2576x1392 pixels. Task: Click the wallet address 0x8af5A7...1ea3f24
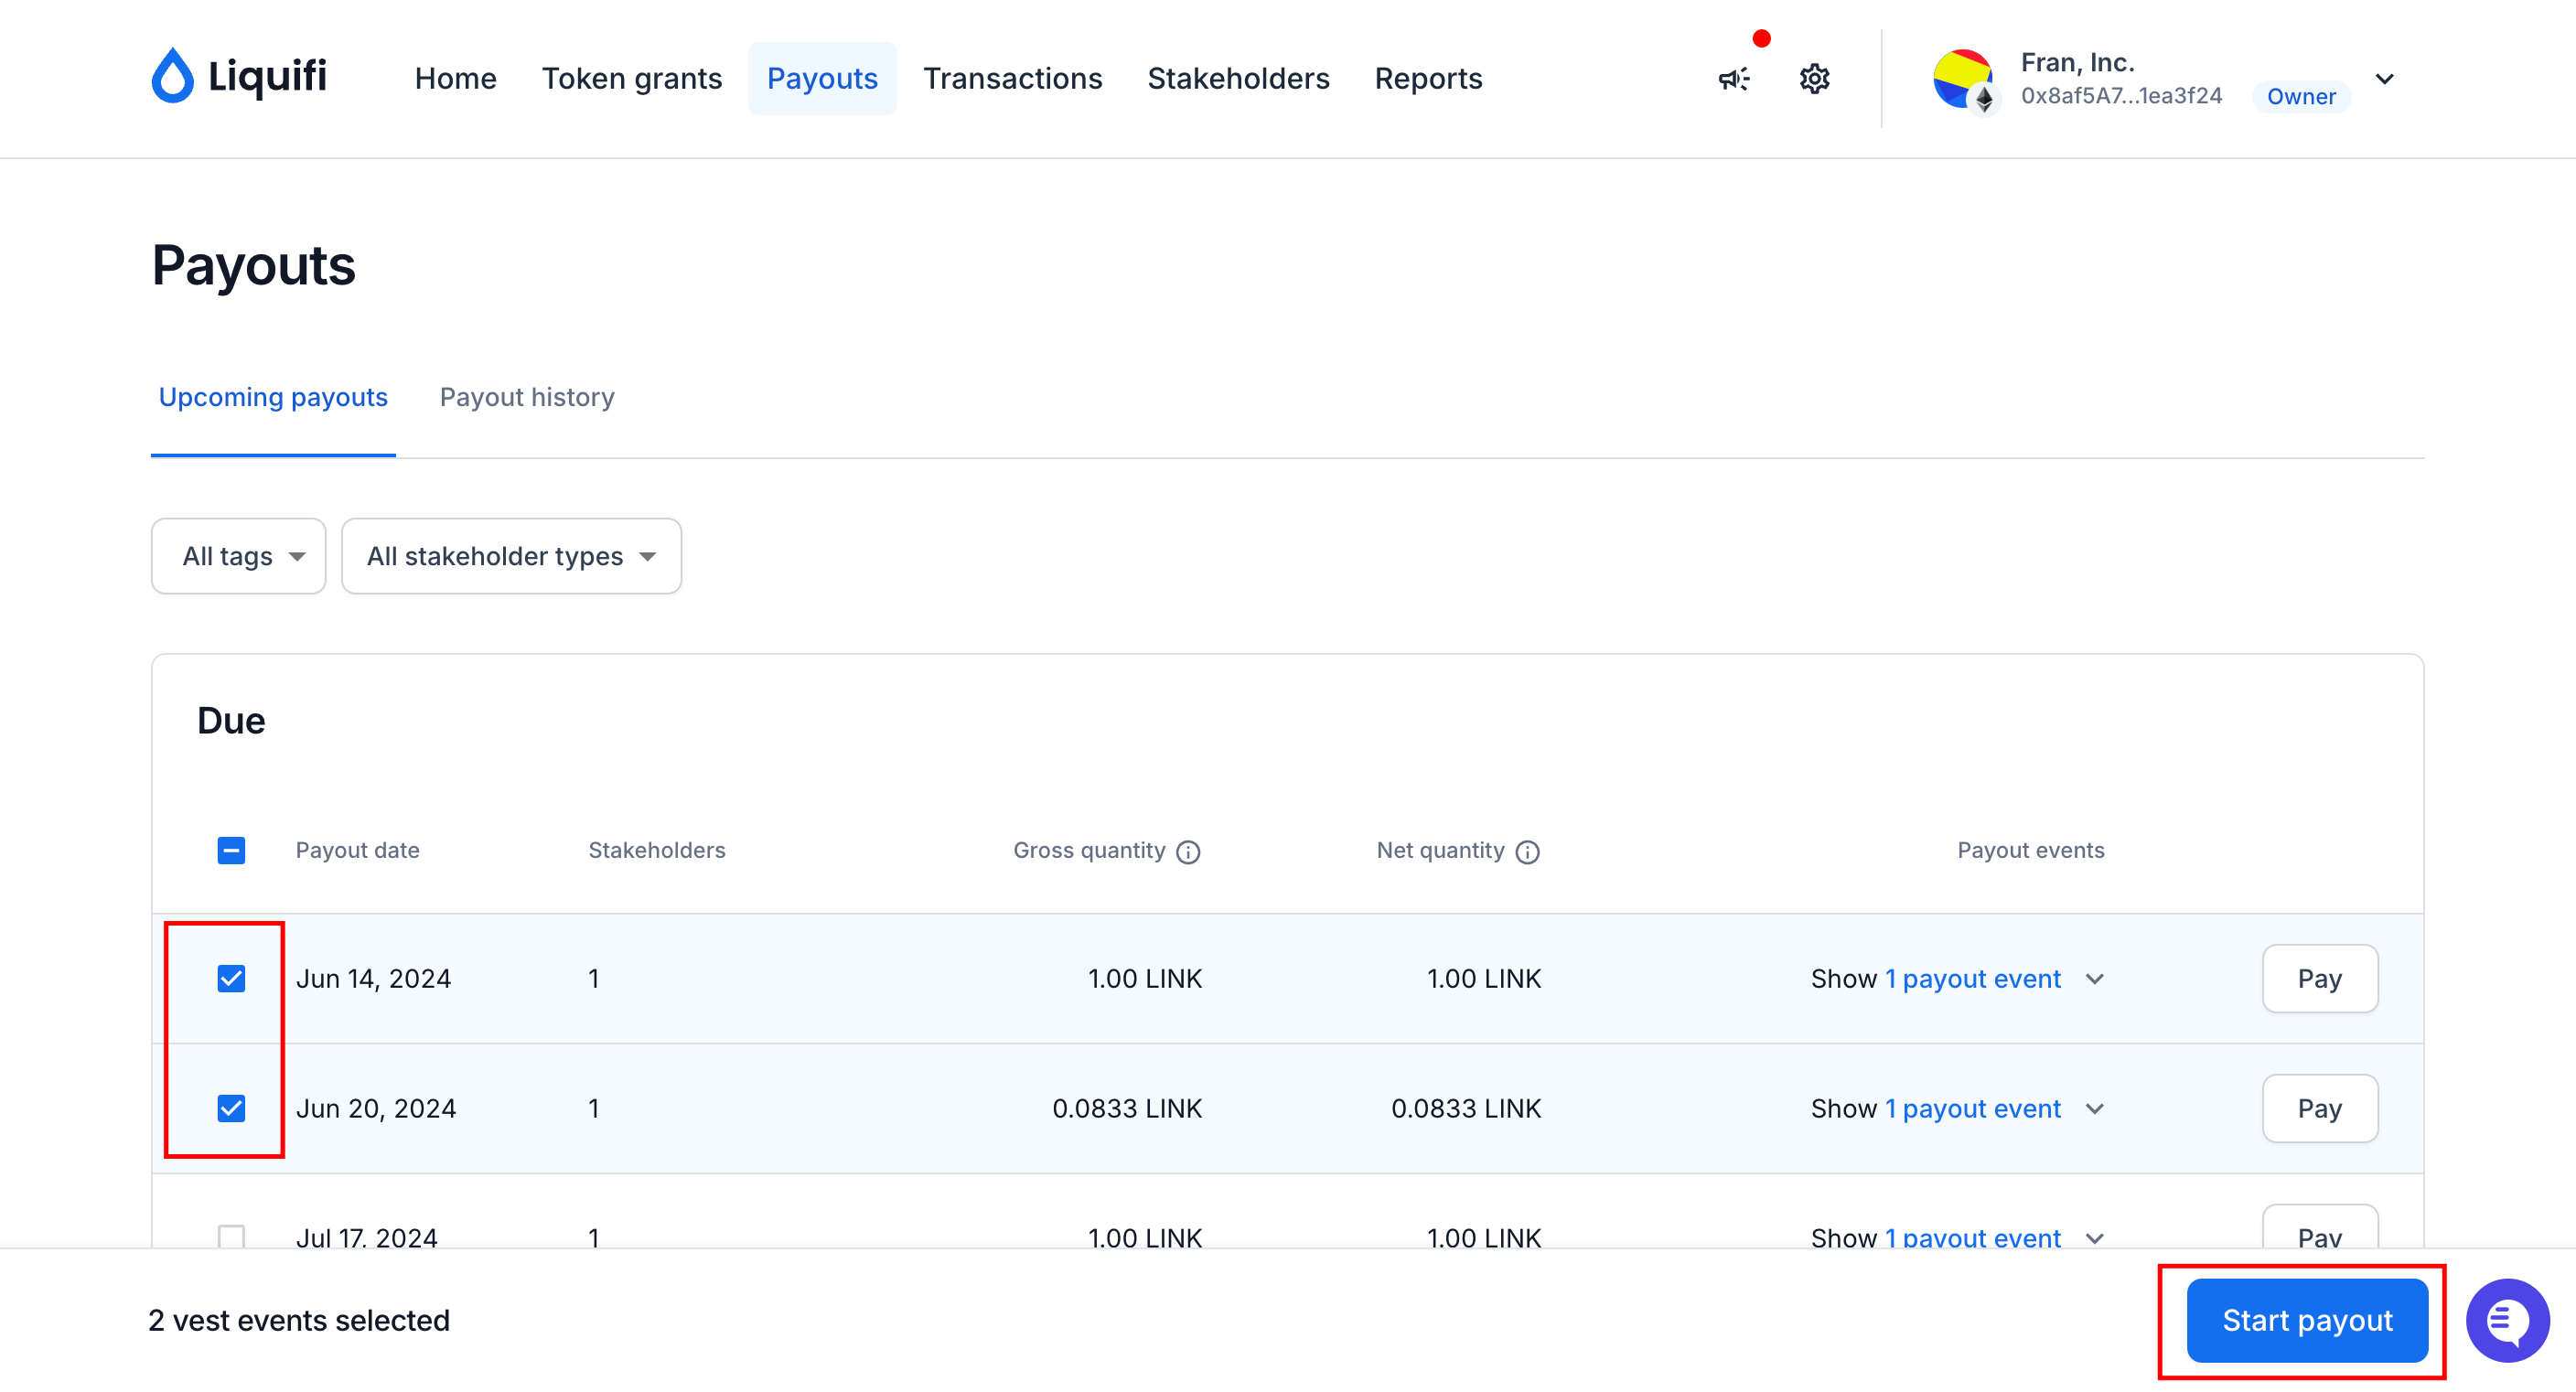tap(2121, 95)
